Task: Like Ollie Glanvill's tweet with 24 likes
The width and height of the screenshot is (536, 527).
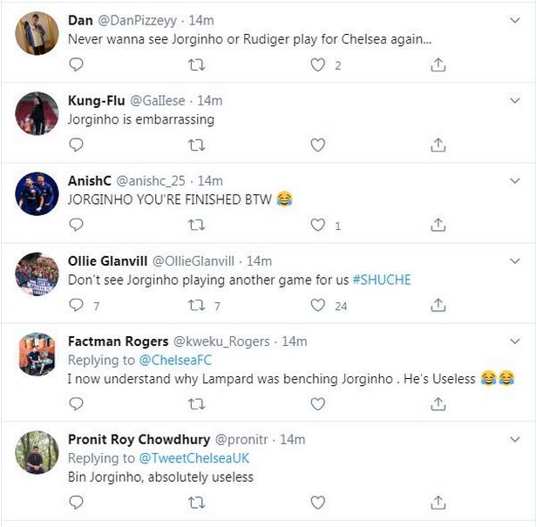Action: pyautogui.click(x=318, y=305)
